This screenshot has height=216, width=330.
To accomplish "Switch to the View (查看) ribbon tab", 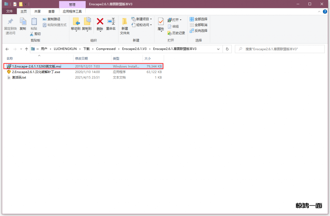I will click(x=51, y=11).
